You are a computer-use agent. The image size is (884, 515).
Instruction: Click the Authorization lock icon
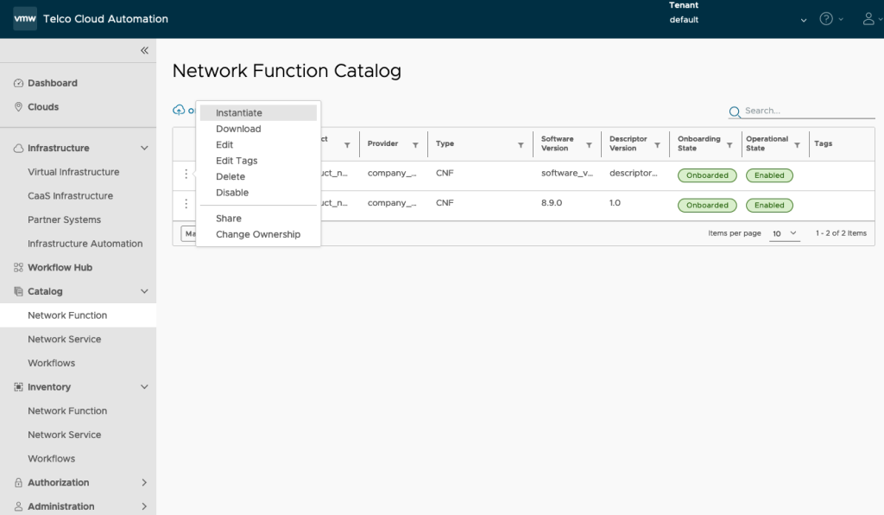18,482
